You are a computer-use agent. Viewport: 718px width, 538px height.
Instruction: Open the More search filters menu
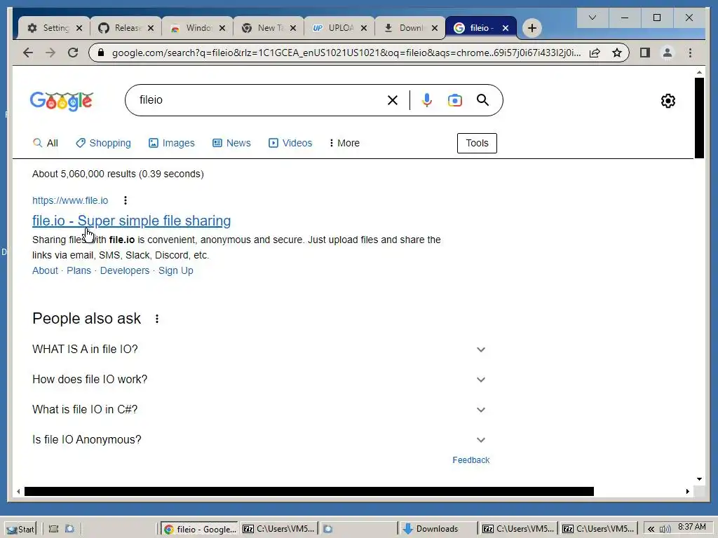point(344,143)
